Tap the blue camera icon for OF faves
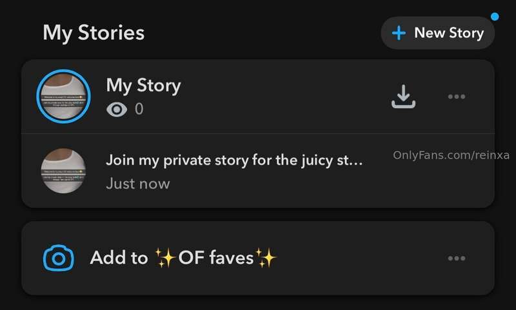 [x=59, y=258]
